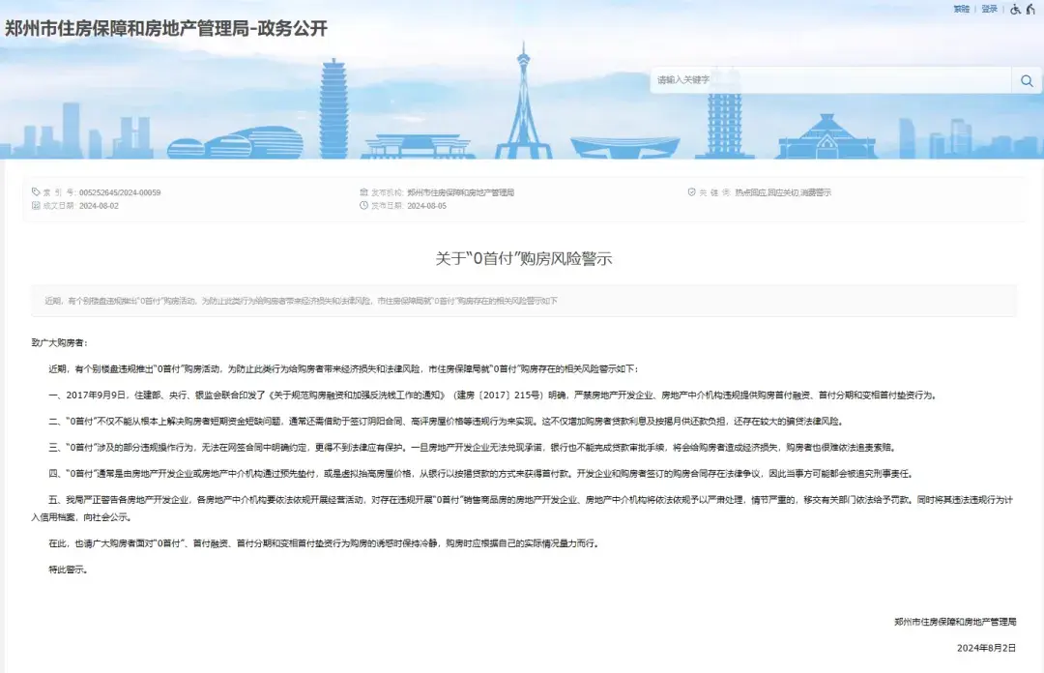The height and width of the screenshot is (673, 1044).
Task: Click the clock icon beside 发布日期
Action: click(364, 206)
